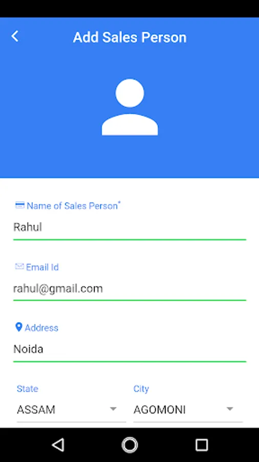Tap Android recent apps square

click(202, 445)
